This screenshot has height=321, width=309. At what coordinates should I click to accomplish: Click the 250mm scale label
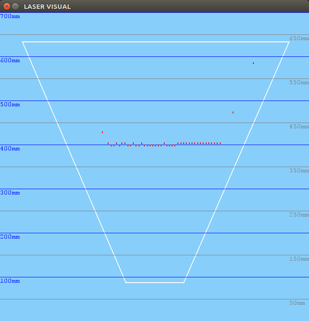(x=299, y=215)
